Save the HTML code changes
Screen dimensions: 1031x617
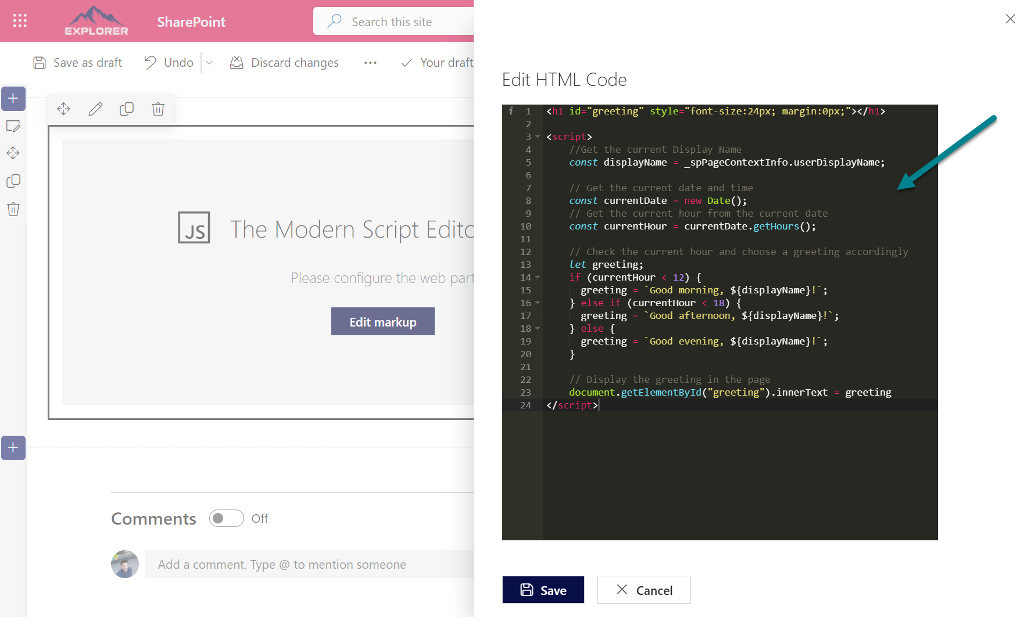(x=543, y=590)
